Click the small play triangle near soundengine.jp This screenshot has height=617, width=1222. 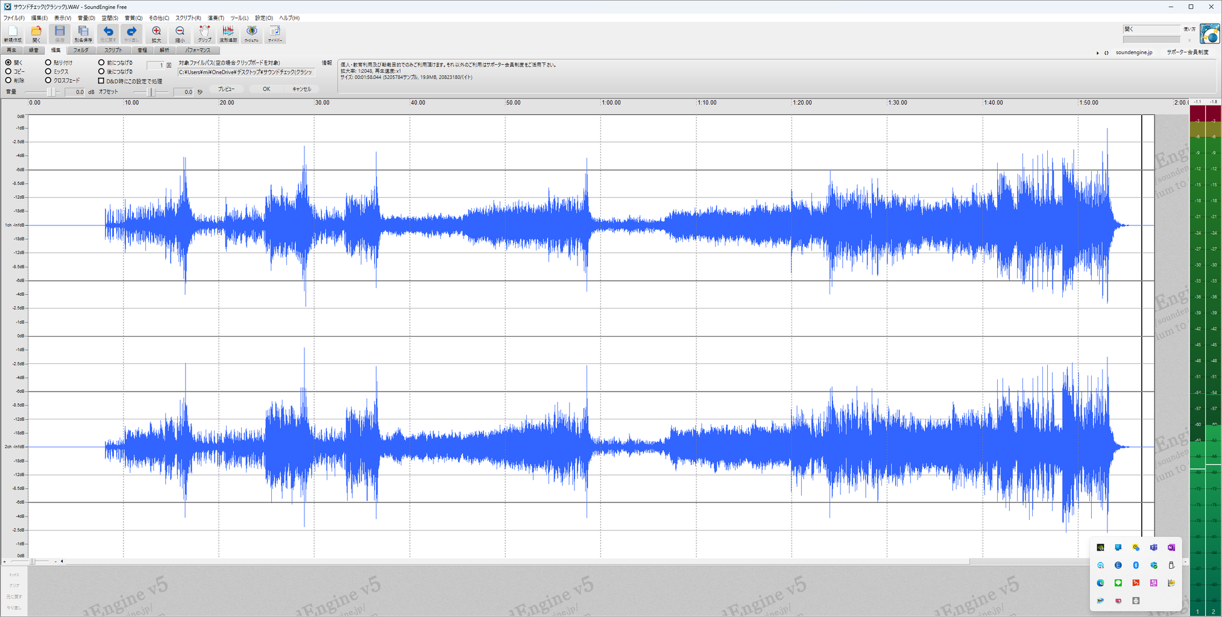[x=1097, y=53]
